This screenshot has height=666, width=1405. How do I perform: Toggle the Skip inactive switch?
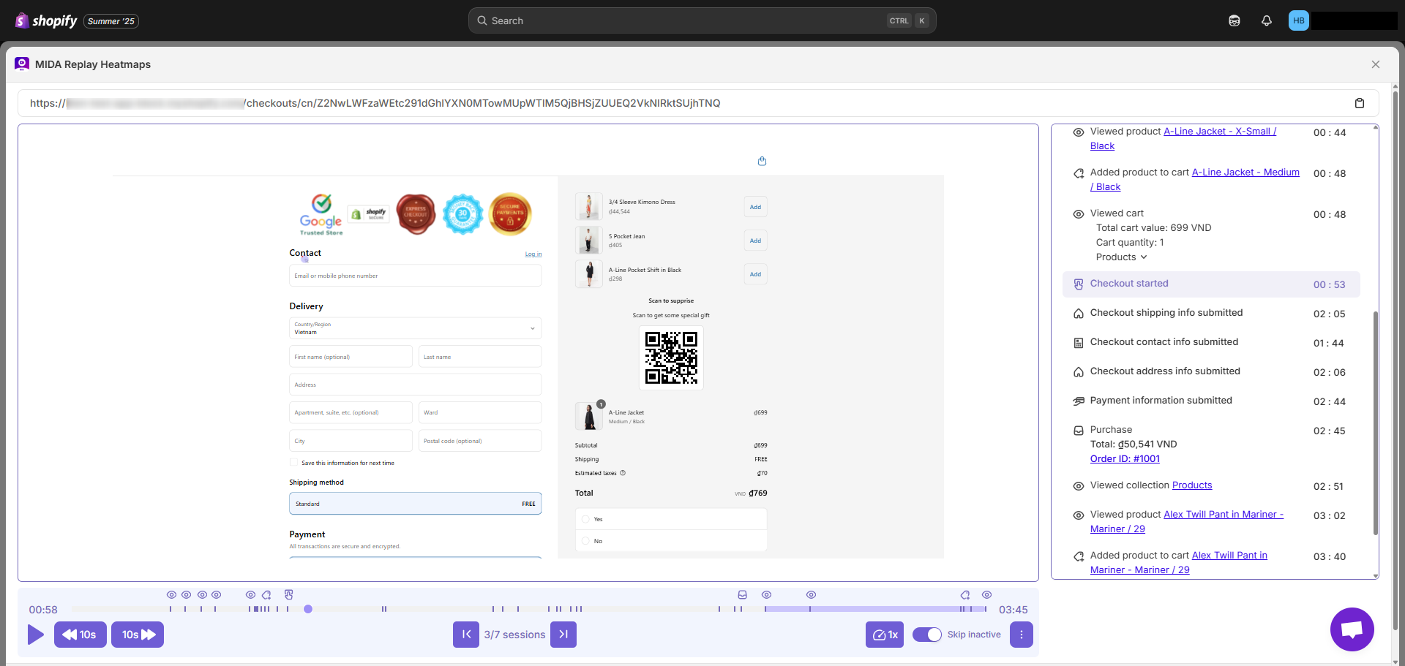coord(926,635)
